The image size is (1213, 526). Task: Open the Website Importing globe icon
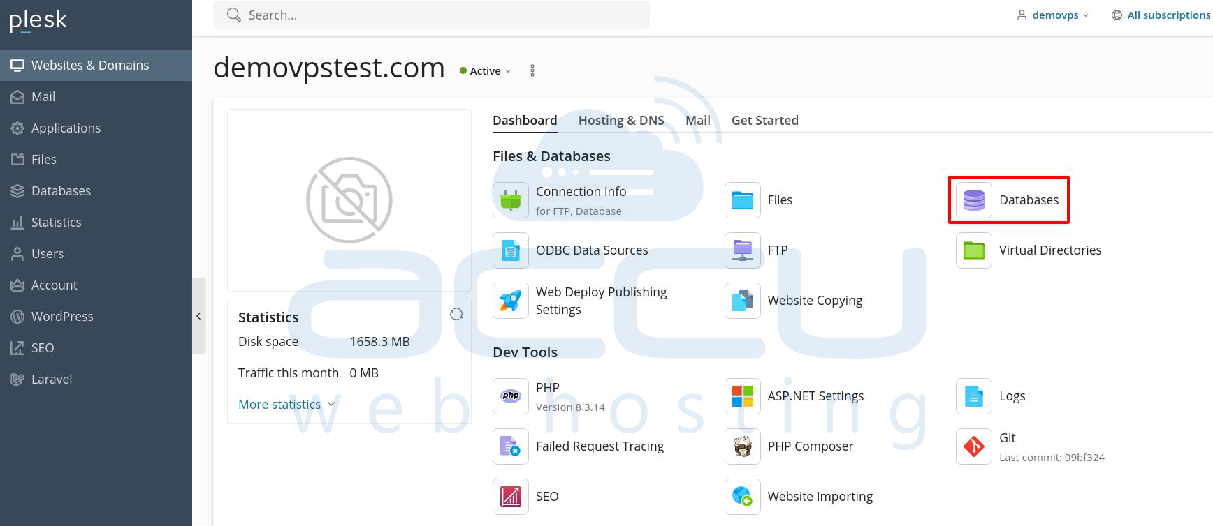[x=743, y=497]
